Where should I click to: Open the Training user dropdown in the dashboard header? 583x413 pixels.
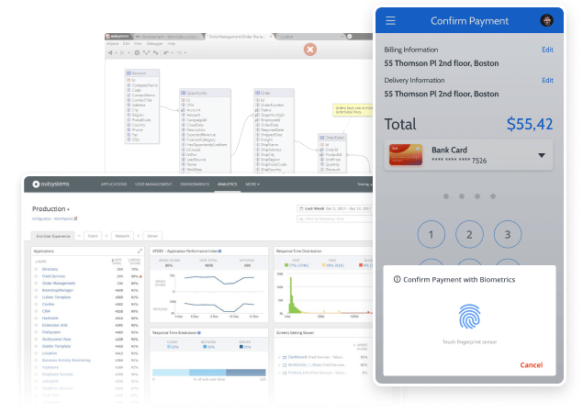point(364,184)
